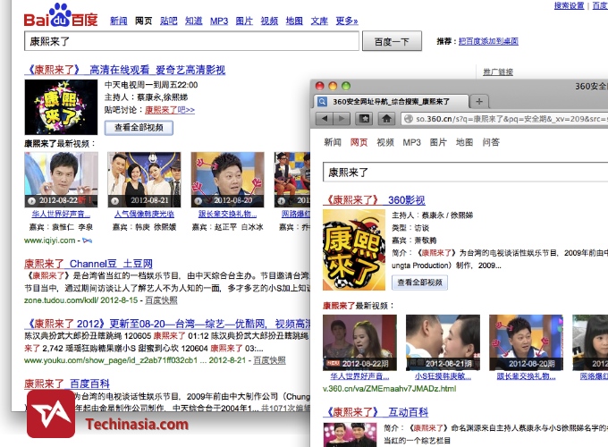Image resolution: width=608 pixels, height=447 pixels.
Task: Open 华人世界好声音 link in Baidu window
Action: tap(61, 214)
